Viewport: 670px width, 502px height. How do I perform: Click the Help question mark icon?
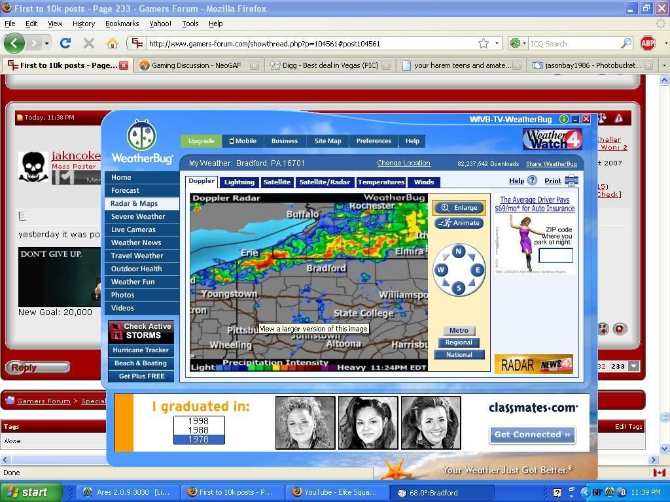pos(532,180)
